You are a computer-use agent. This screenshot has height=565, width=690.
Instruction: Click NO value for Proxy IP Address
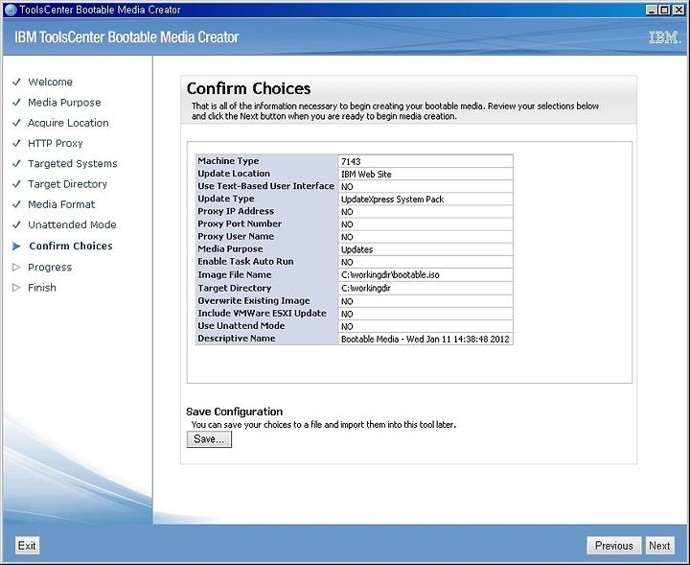[347, 212]
